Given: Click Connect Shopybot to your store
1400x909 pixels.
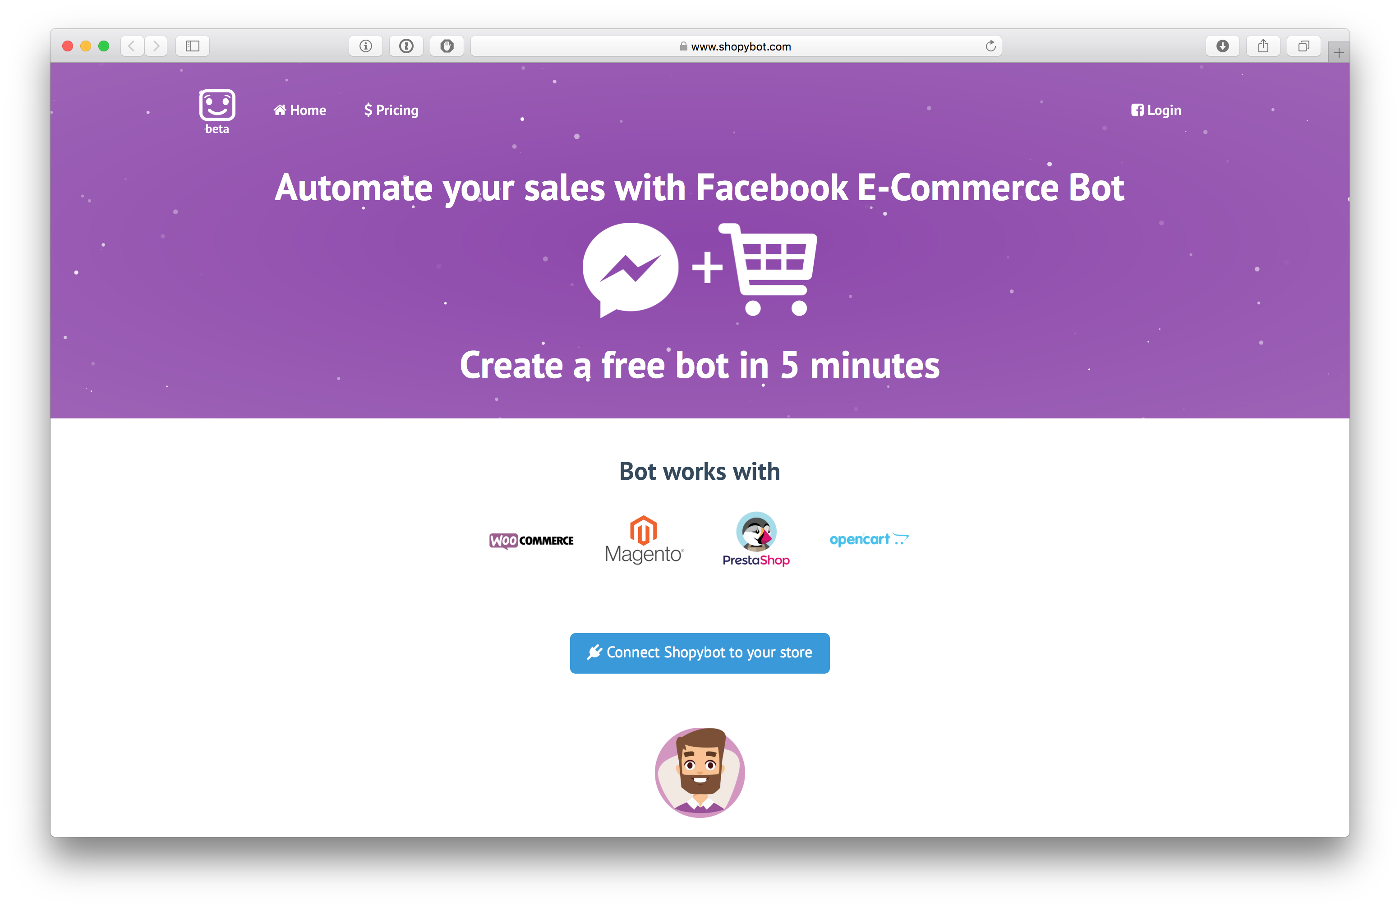Looking at the screenshot, I should coord(700,653).
